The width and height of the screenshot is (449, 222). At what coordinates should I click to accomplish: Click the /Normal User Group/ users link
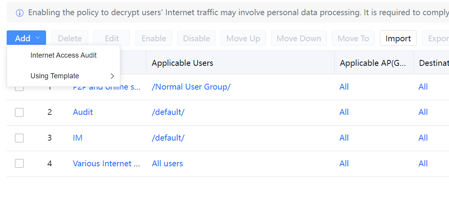pyautogui.click(x=191, y=87)
